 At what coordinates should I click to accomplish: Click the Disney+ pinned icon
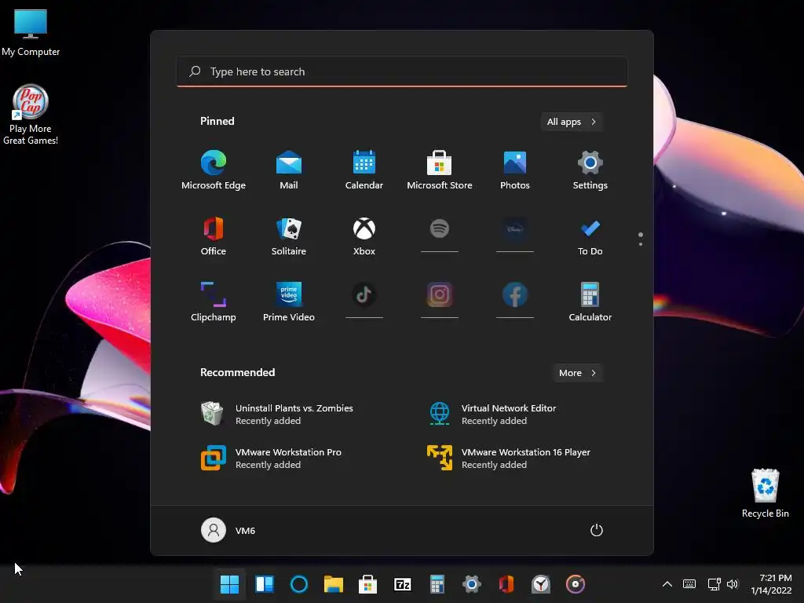[x=515, y=228]
